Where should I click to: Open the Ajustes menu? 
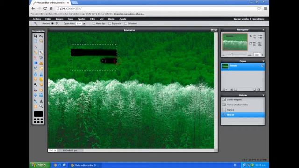[81, 19]
